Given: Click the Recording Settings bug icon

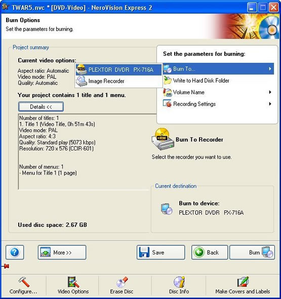Looking at the screenshot, I should point(168,104).
